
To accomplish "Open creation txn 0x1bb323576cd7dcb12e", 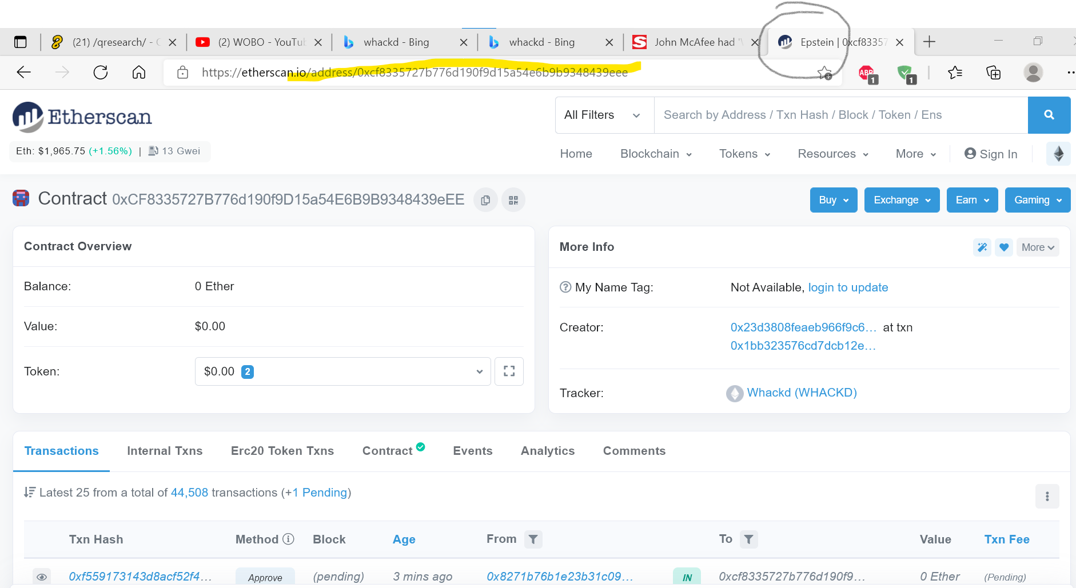I will tap(803, 346).
